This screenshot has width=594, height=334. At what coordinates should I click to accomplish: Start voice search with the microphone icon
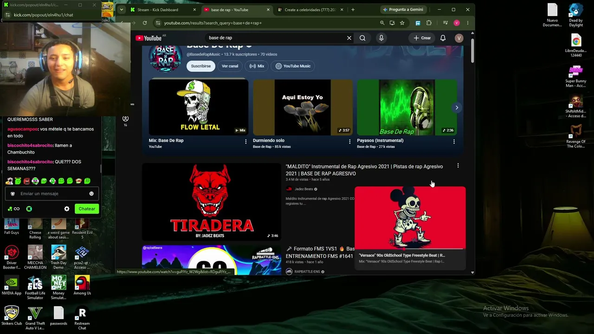[381, 38]
